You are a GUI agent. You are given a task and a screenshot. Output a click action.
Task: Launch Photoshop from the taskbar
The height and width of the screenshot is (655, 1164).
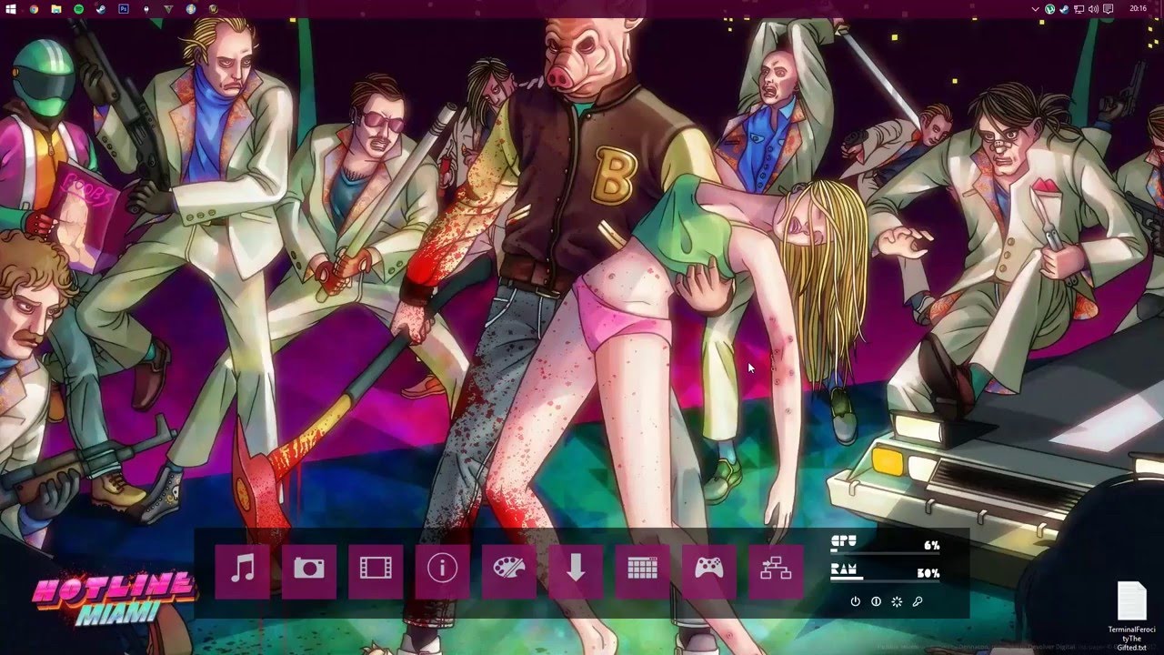point(124,9)
